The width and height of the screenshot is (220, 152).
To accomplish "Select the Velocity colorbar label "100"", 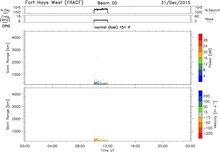I will [207, 101].
